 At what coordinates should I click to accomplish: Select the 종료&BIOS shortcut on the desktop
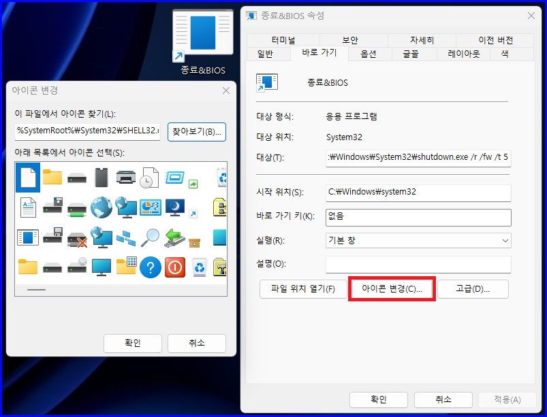(203, 42)
